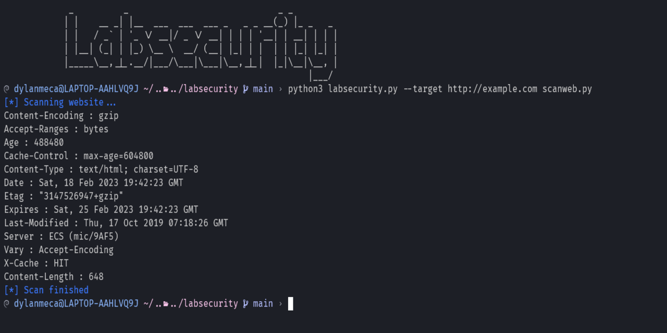Click the git branch icon before python3 command
The width and height of the screenshot is (667, 333).
(245, 89)
